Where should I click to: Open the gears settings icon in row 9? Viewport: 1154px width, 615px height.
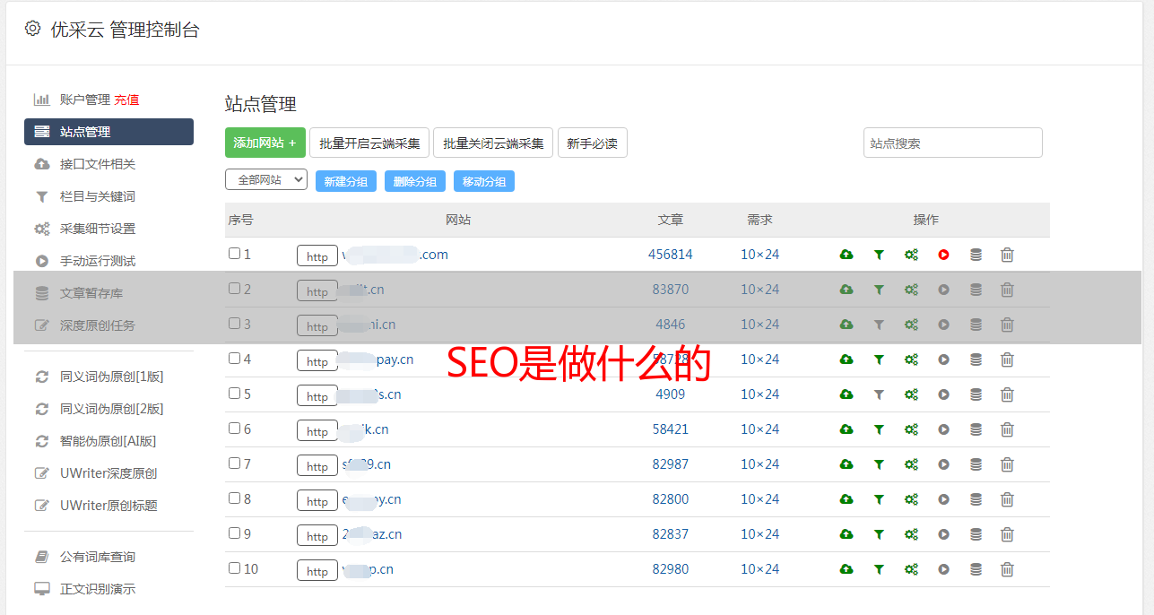[x=911, y=534]
